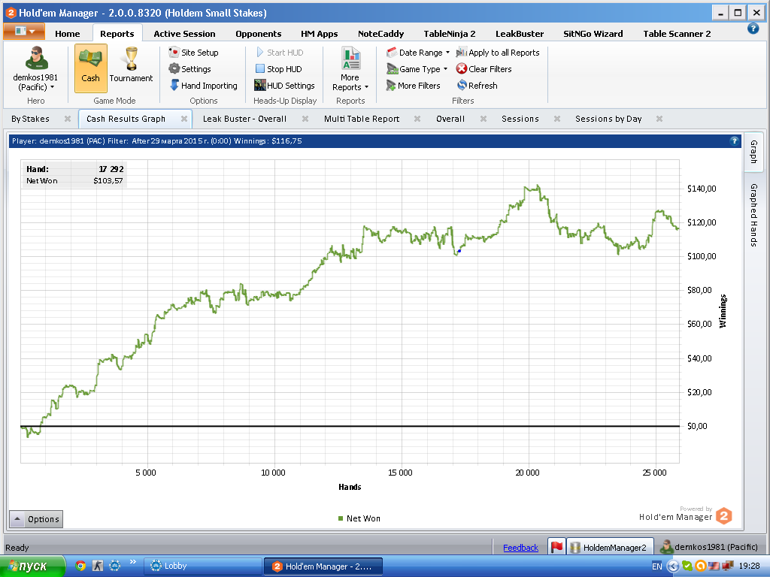The width and height of the screenshot is (770, 577).
Task: Click the Hold'em Manager logo icon
Action: pyautogui.click(x=724, y=516)
